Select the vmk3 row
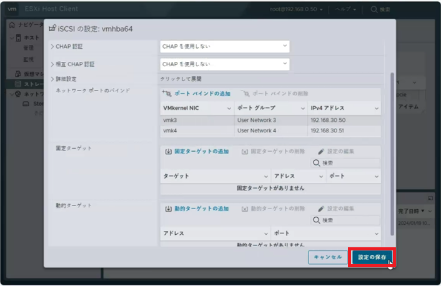 (270, 121)
